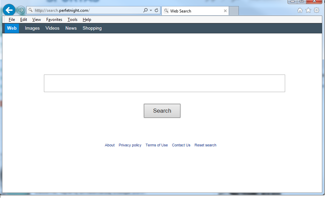This screenshot has width=325, height=198.
Task: Open the About link
Action: 110,145
